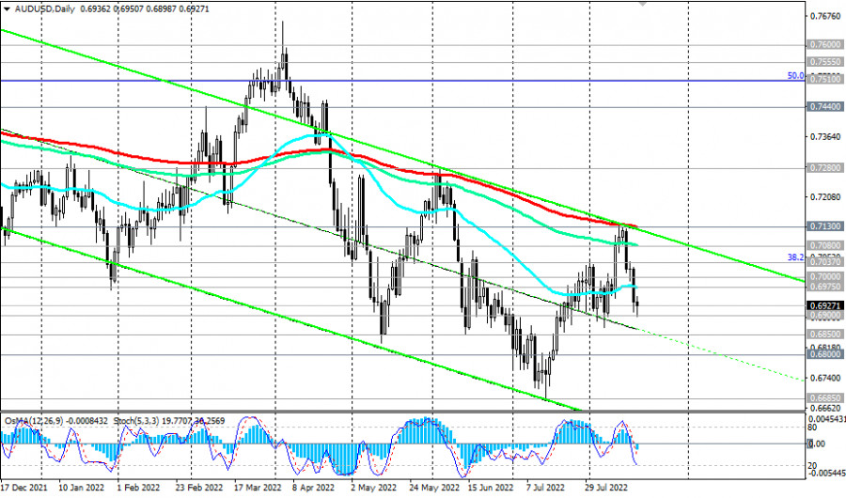Click the 0.72800 price level label
This screenshot has width=846, height=498.
coord(823,168)
